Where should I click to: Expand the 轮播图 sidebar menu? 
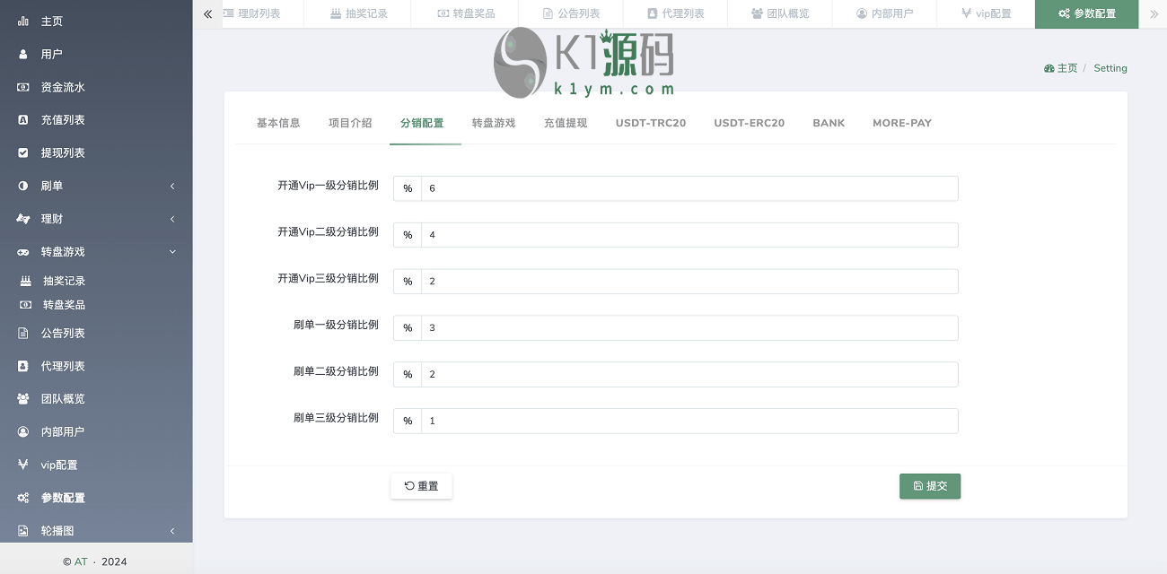tap(171, 531)
